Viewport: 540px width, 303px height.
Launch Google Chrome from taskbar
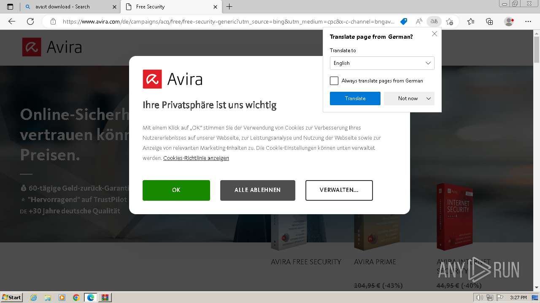tap(76, 298)
